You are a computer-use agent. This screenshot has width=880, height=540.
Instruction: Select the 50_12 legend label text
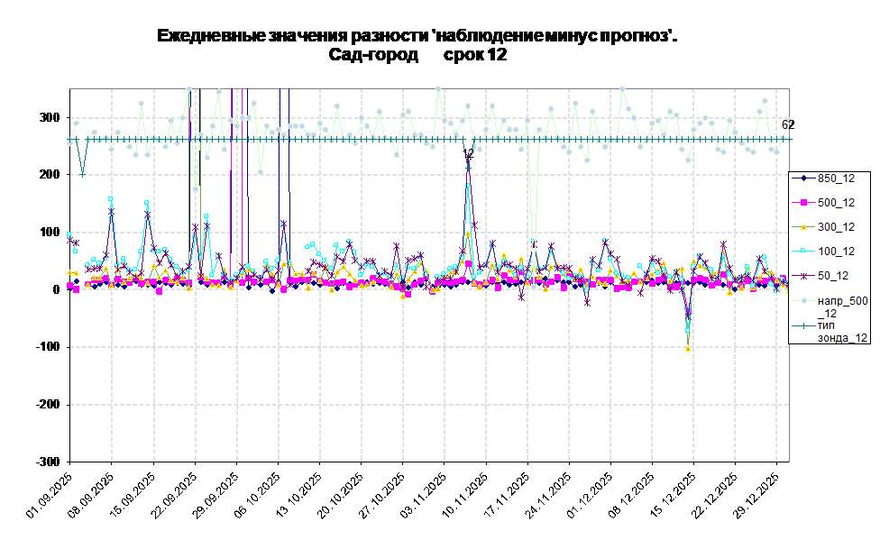832,276
